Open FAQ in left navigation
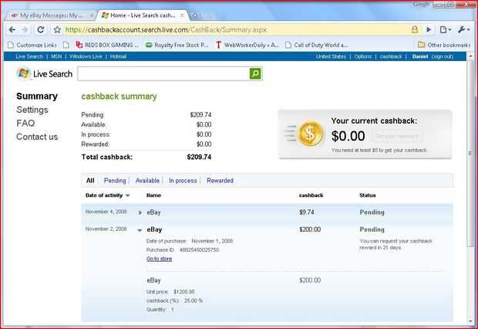478x329 pixels. 25,123
